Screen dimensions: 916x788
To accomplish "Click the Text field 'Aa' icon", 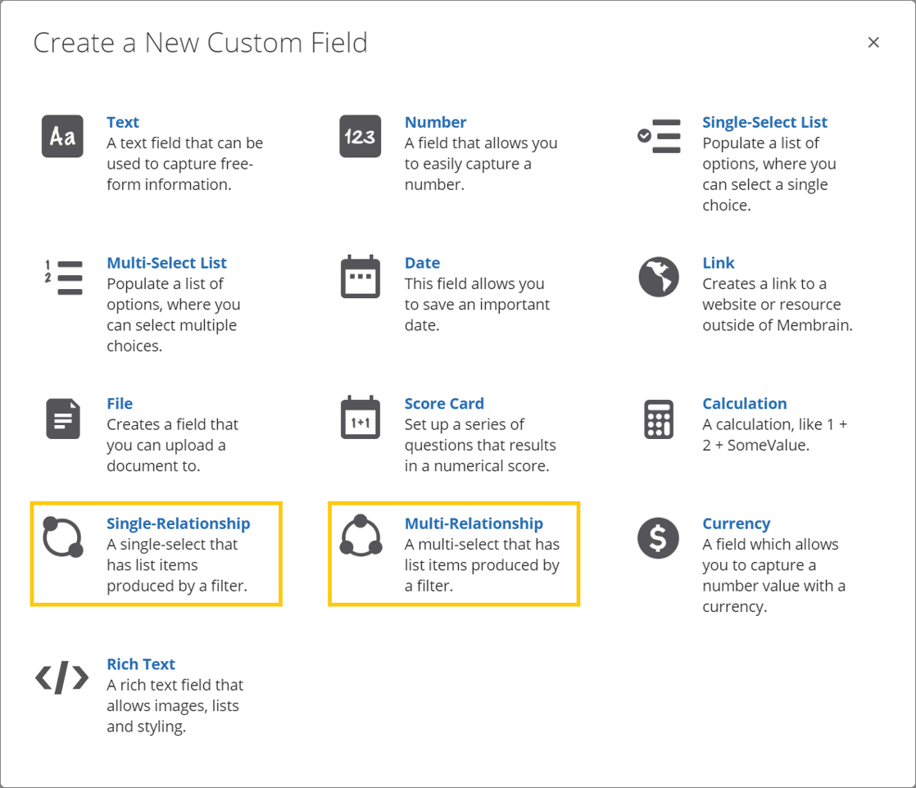I will [x=62, y=136].
